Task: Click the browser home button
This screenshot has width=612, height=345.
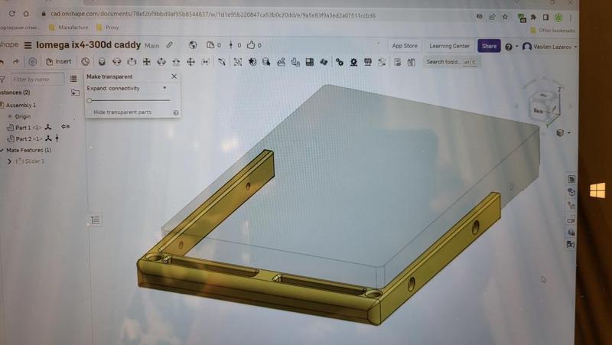Action: tap(26, 14)
